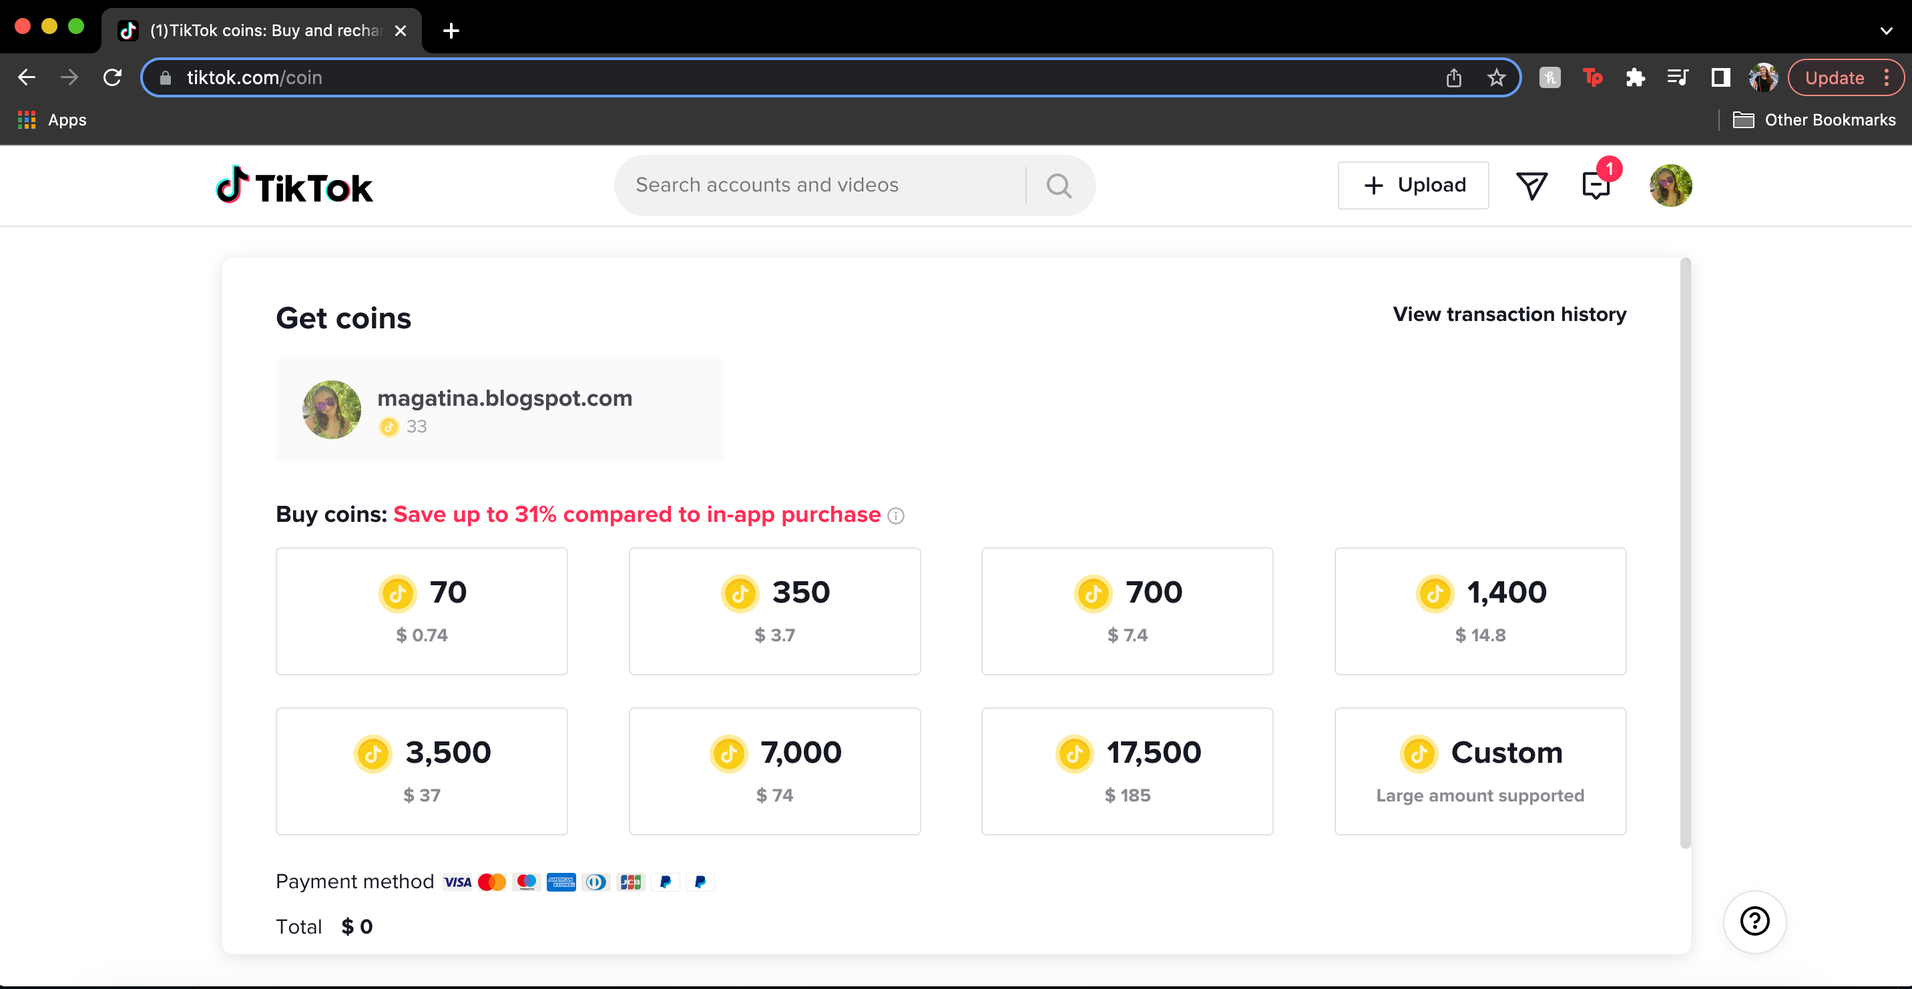Click the Visa payment icon
This screenshot has width=1912, height=989.
point(457,882)
